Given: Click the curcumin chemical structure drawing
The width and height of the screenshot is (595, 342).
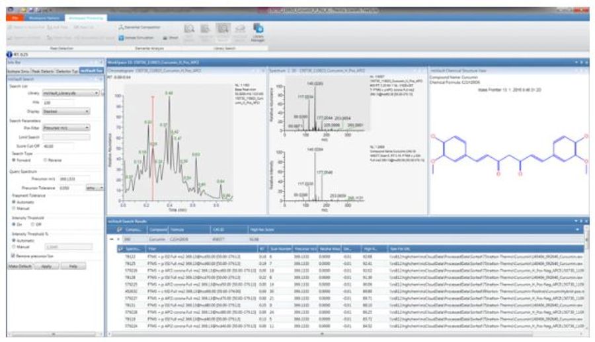Looking at the screenshot, I should [x=509, y=154].
